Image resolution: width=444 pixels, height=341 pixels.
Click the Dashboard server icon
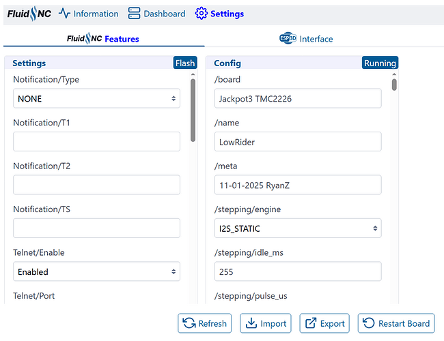134,13
